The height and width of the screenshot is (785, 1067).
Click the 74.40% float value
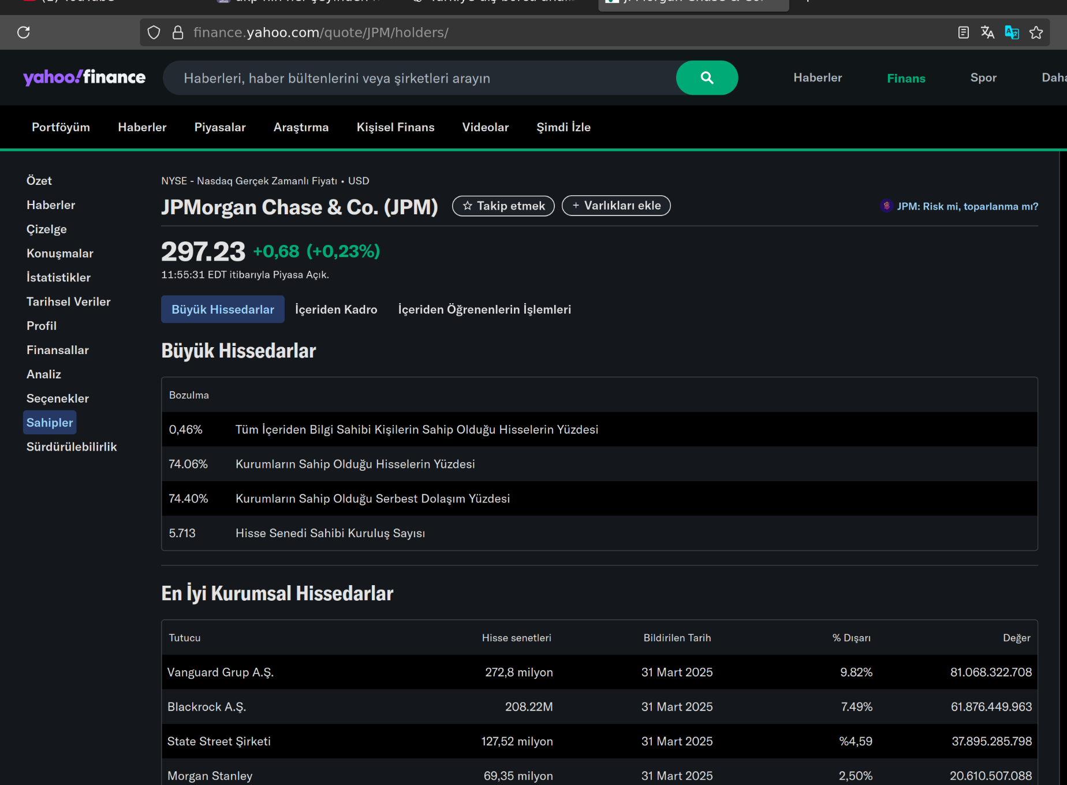188,498
